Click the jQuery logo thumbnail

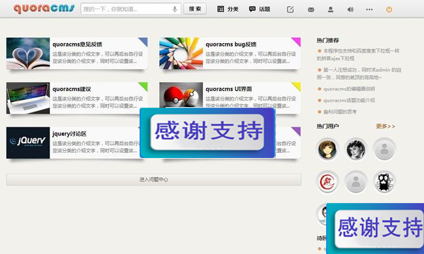coord(28,143)
